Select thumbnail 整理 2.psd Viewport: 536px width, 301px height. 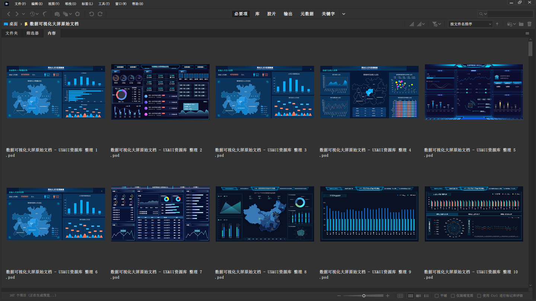(160, 92)
